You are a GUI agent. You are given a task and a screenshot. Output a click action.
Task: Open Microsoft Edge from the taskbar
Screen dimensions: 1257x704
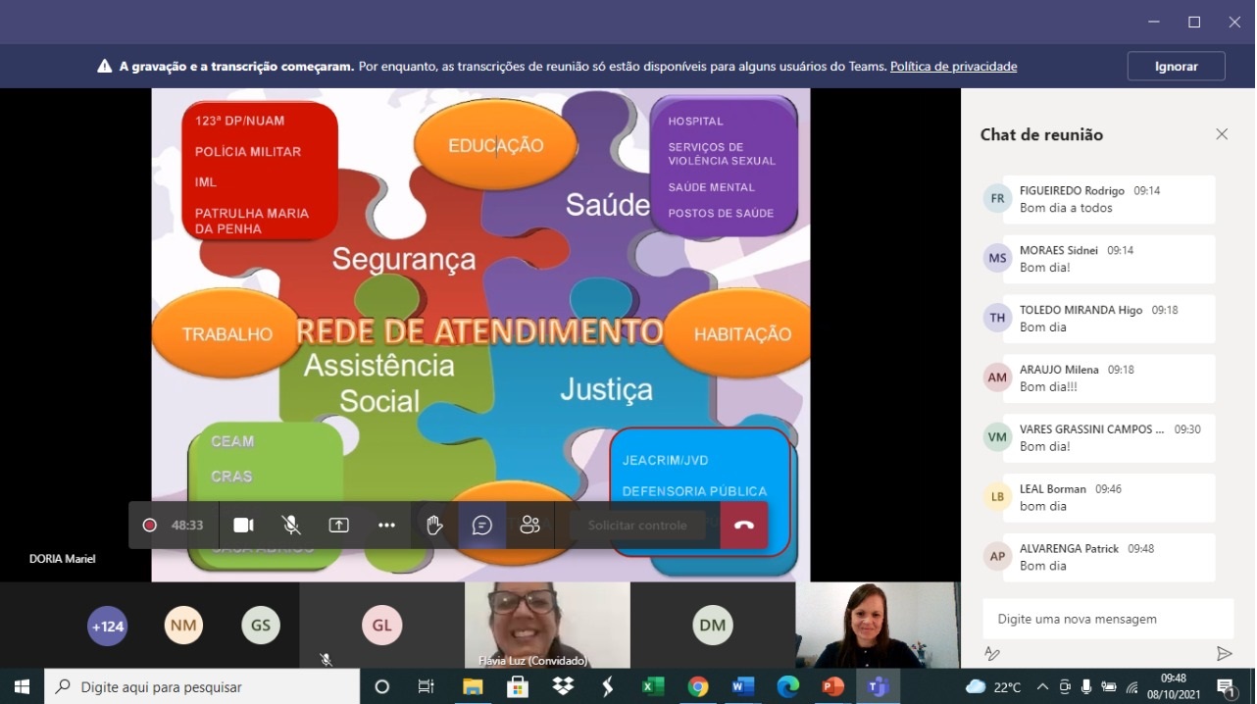pyautogui.click(x=788, y=686)
